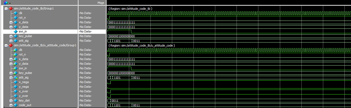Click the red diamond icon of u_attitude_code group
Viewport: 351px width, 108px height.
pyautogui.click(x=11, y=45)
